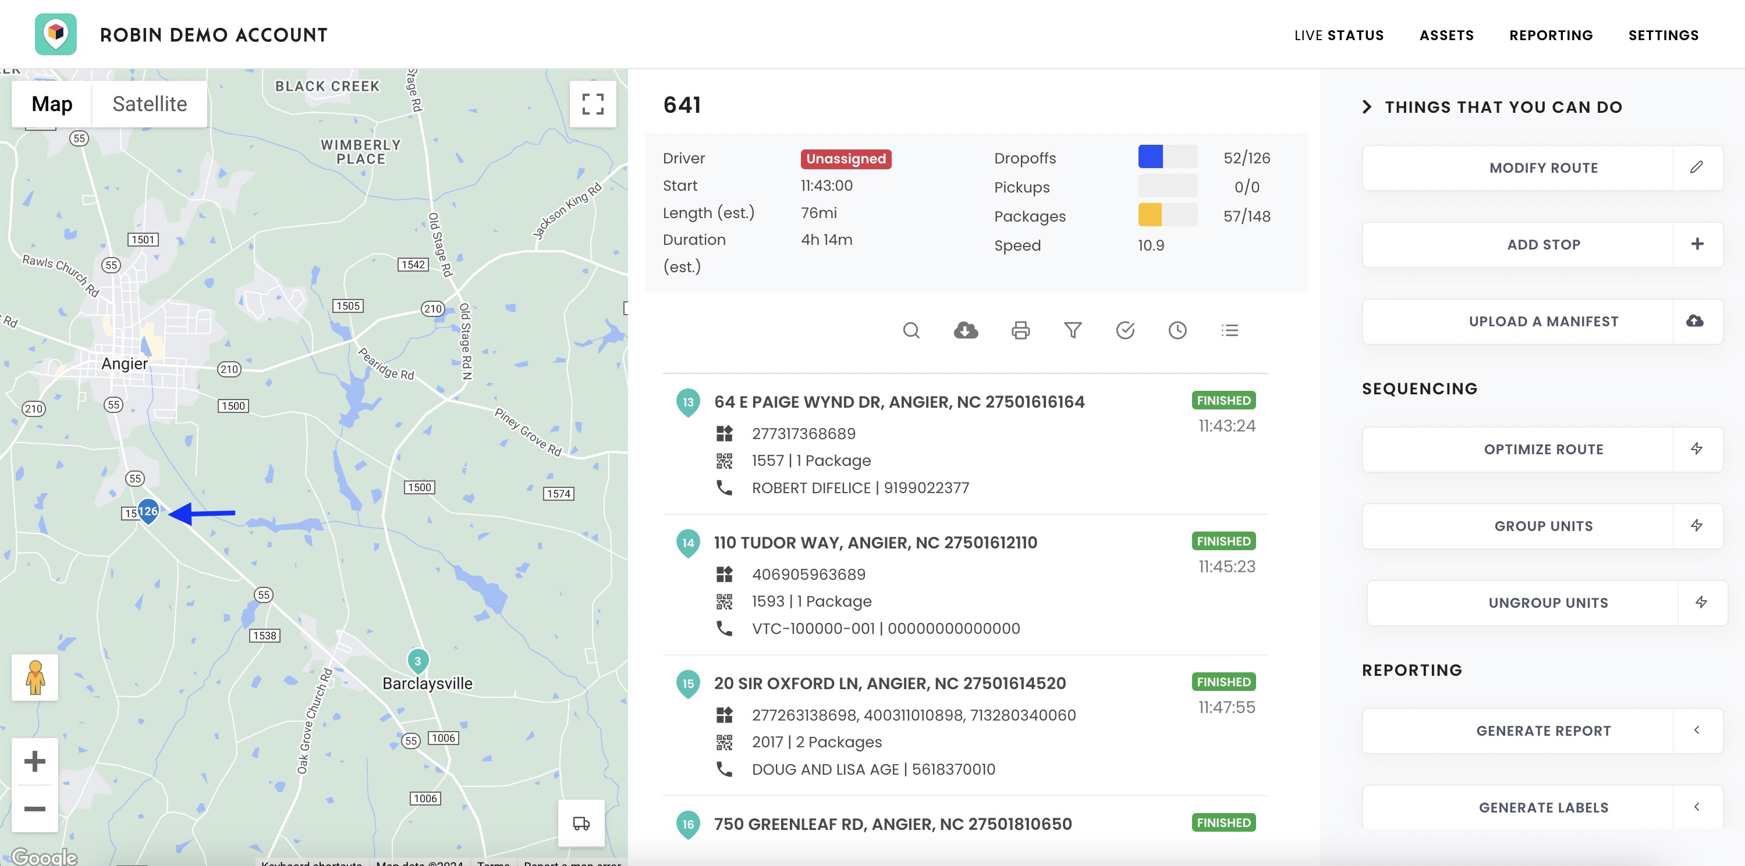This screenshot has width=1745, height=866.
Task: Click the pencil icon beside Modify Route
Action: pos(1696,168)
